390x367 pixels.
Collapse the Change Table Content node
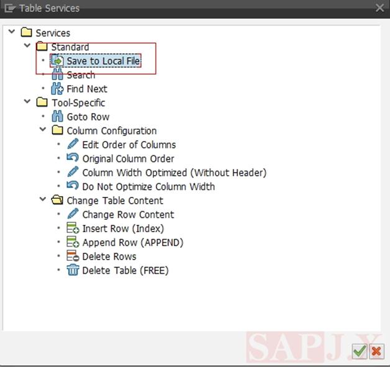[x=43, y=199]
